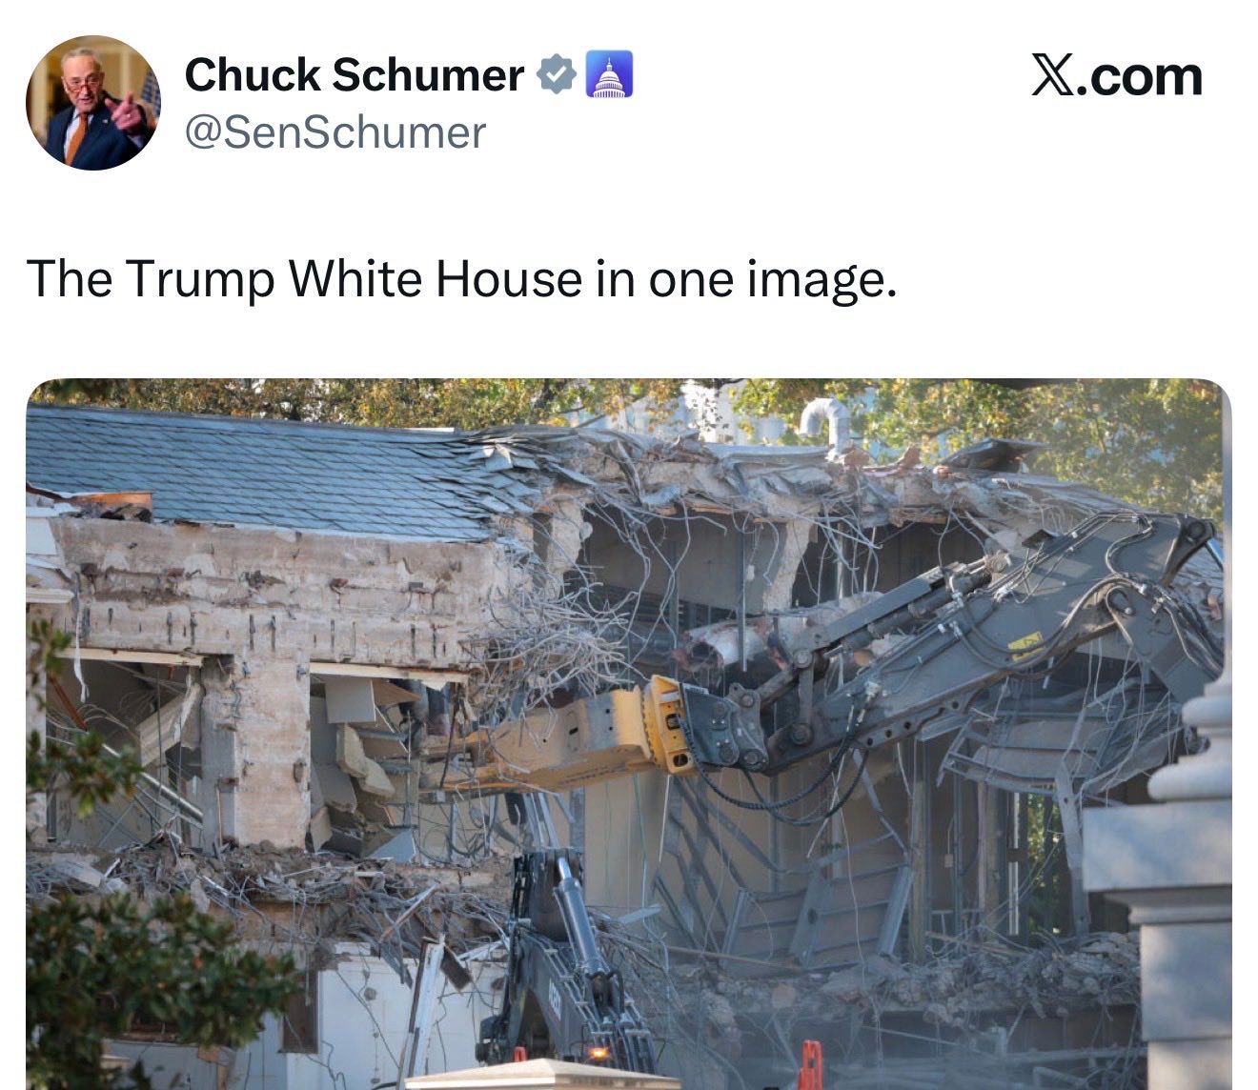Click the Capitol dome government badge
This screenshot has height=1090, width=1258.
[608, 75]
